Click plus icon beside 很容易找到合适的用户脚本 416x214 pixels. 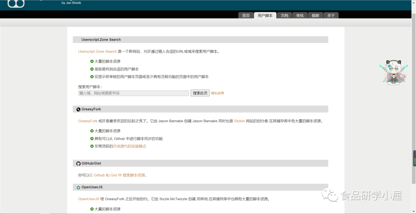tap(92, 69)
